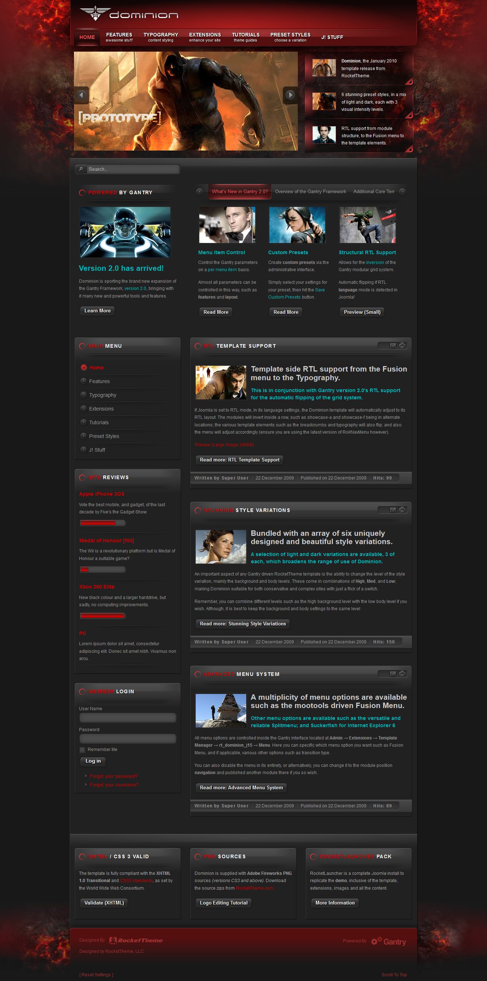Print the RTL Template Support article
Image resolution: width=487 pixels, height=981 pixels.
402,346
